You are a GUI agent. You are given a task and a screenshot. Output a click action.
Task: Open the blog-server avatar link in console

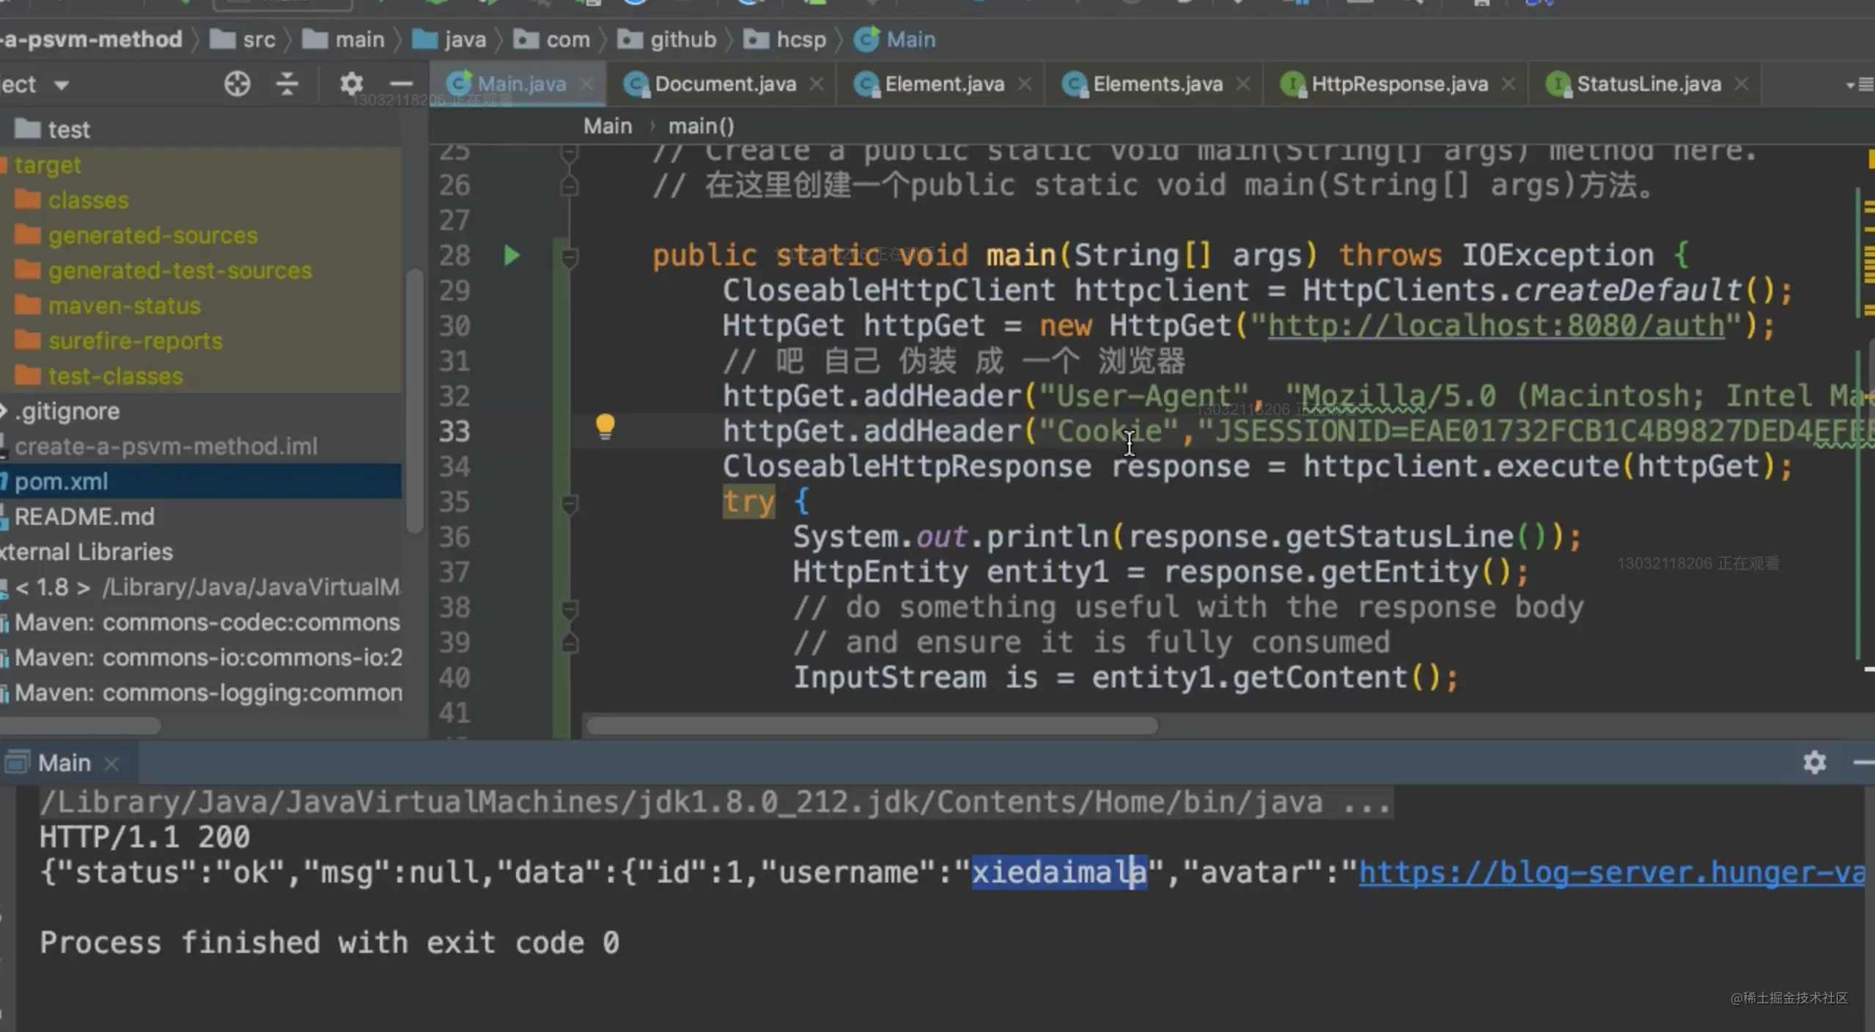(x=1611, y=872)
